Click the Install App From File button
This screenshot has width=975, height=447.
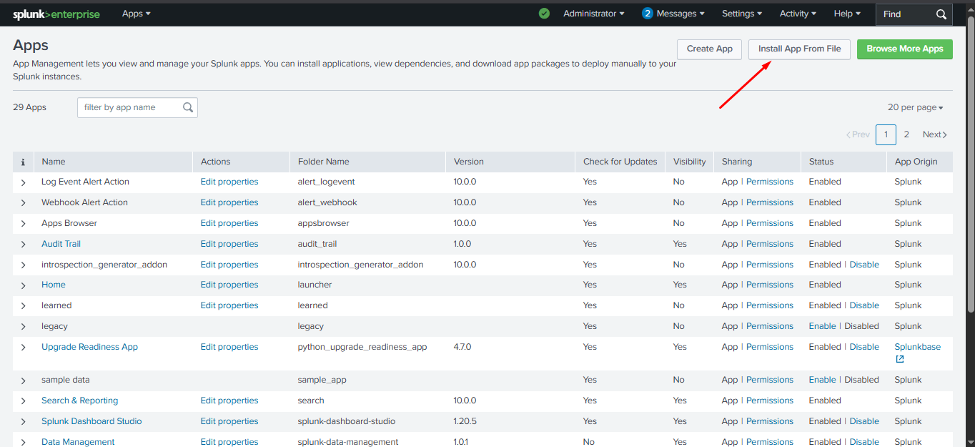[798, 49]
